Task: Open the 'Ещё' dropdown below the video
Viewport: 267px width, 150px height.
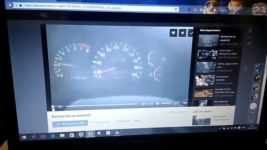Action: [137, 120]
